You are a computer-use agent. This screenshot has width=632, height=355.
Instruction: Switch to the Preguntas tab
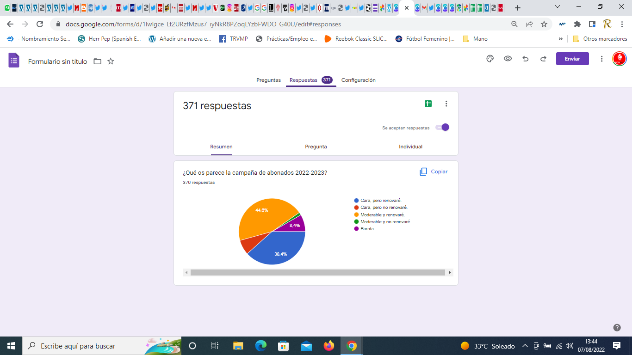point(268,80)
